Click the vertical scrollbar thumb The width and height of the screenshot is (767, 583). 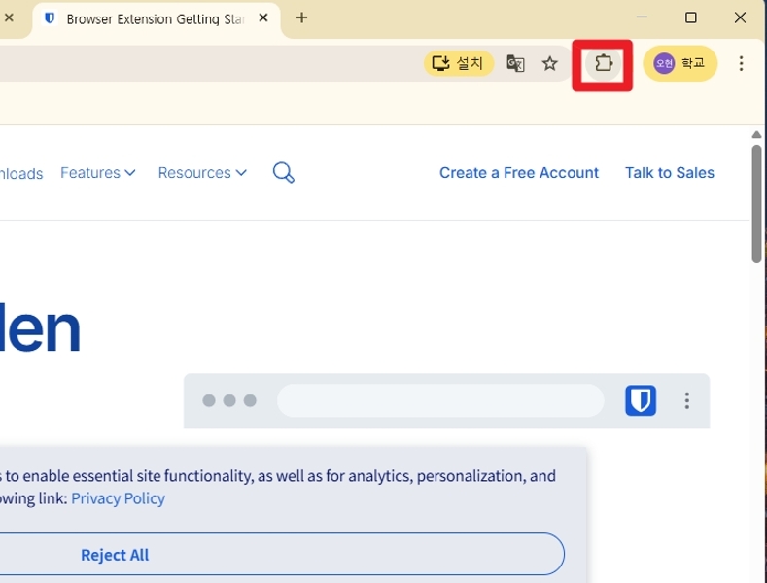757,204
